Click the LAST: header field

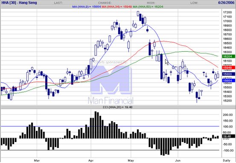click(x=58, y=3)
